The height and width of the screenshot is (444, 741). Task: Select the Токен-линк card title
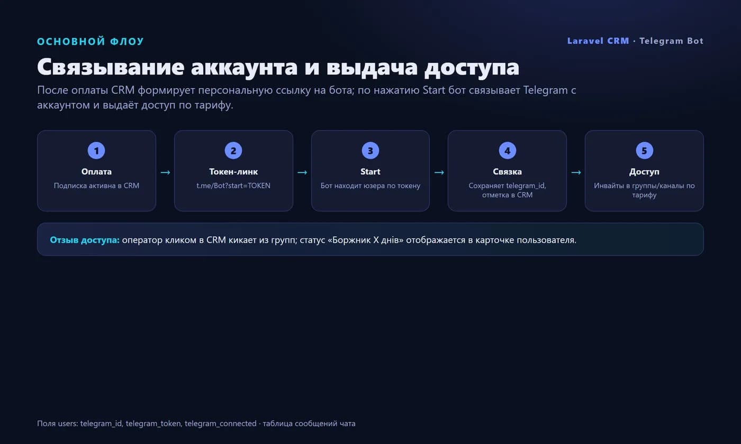(x=233, y=172)
